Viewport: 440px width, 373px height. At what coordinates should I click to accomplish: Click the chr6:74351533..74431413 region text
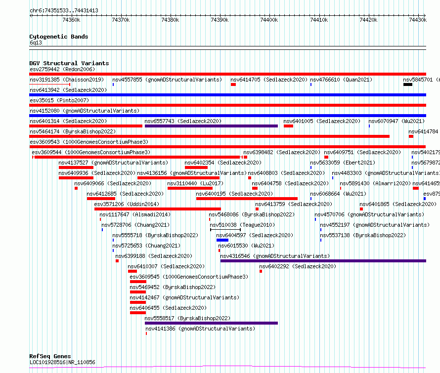(x=64, y=11)
